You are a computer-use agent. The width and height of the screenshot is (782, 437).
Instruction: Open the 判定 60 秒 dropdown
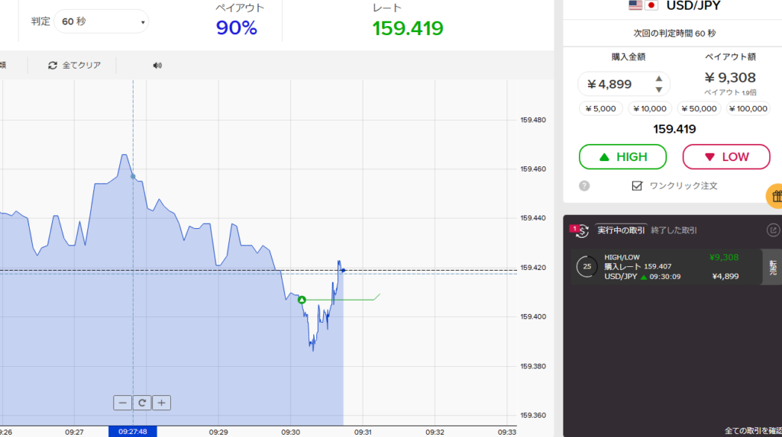[x=101, y=21]
